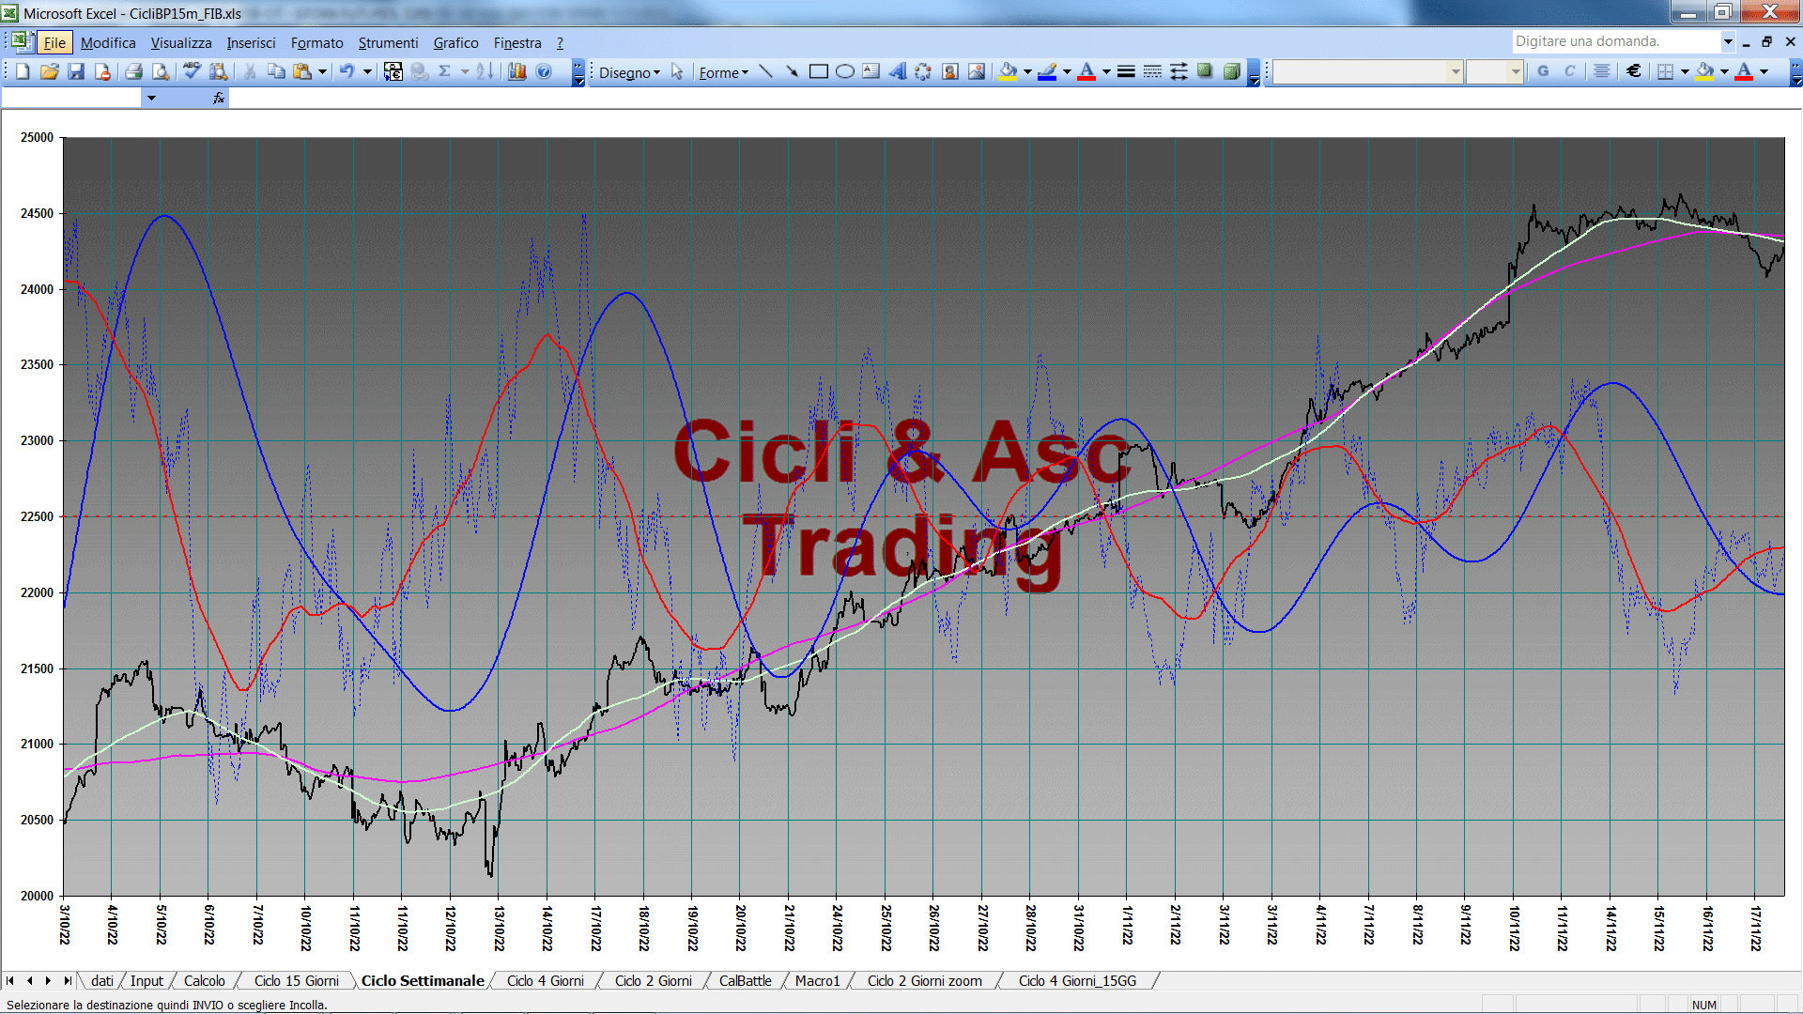Click the Euro conversion tool icon
The width and height of the screenshot is (1803, 1014).
pyautogui.click(x=393, y=71)
